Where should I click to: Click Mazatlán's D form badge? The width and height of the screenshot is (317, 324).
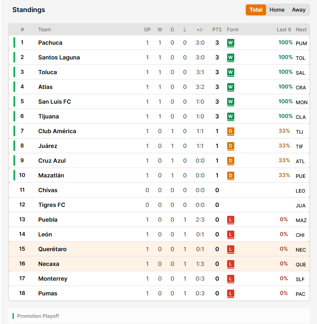(230, 176)
